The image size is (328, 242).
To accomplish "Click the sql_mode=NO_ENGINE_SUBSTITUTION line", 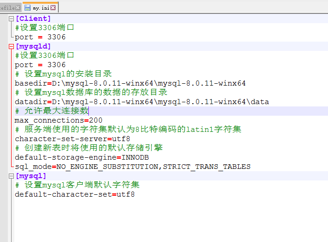I will click(133, 167).
